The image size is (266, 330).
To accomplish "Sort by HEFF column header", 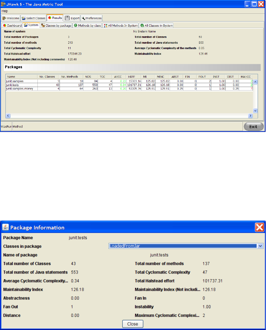I will coord(133,77).
